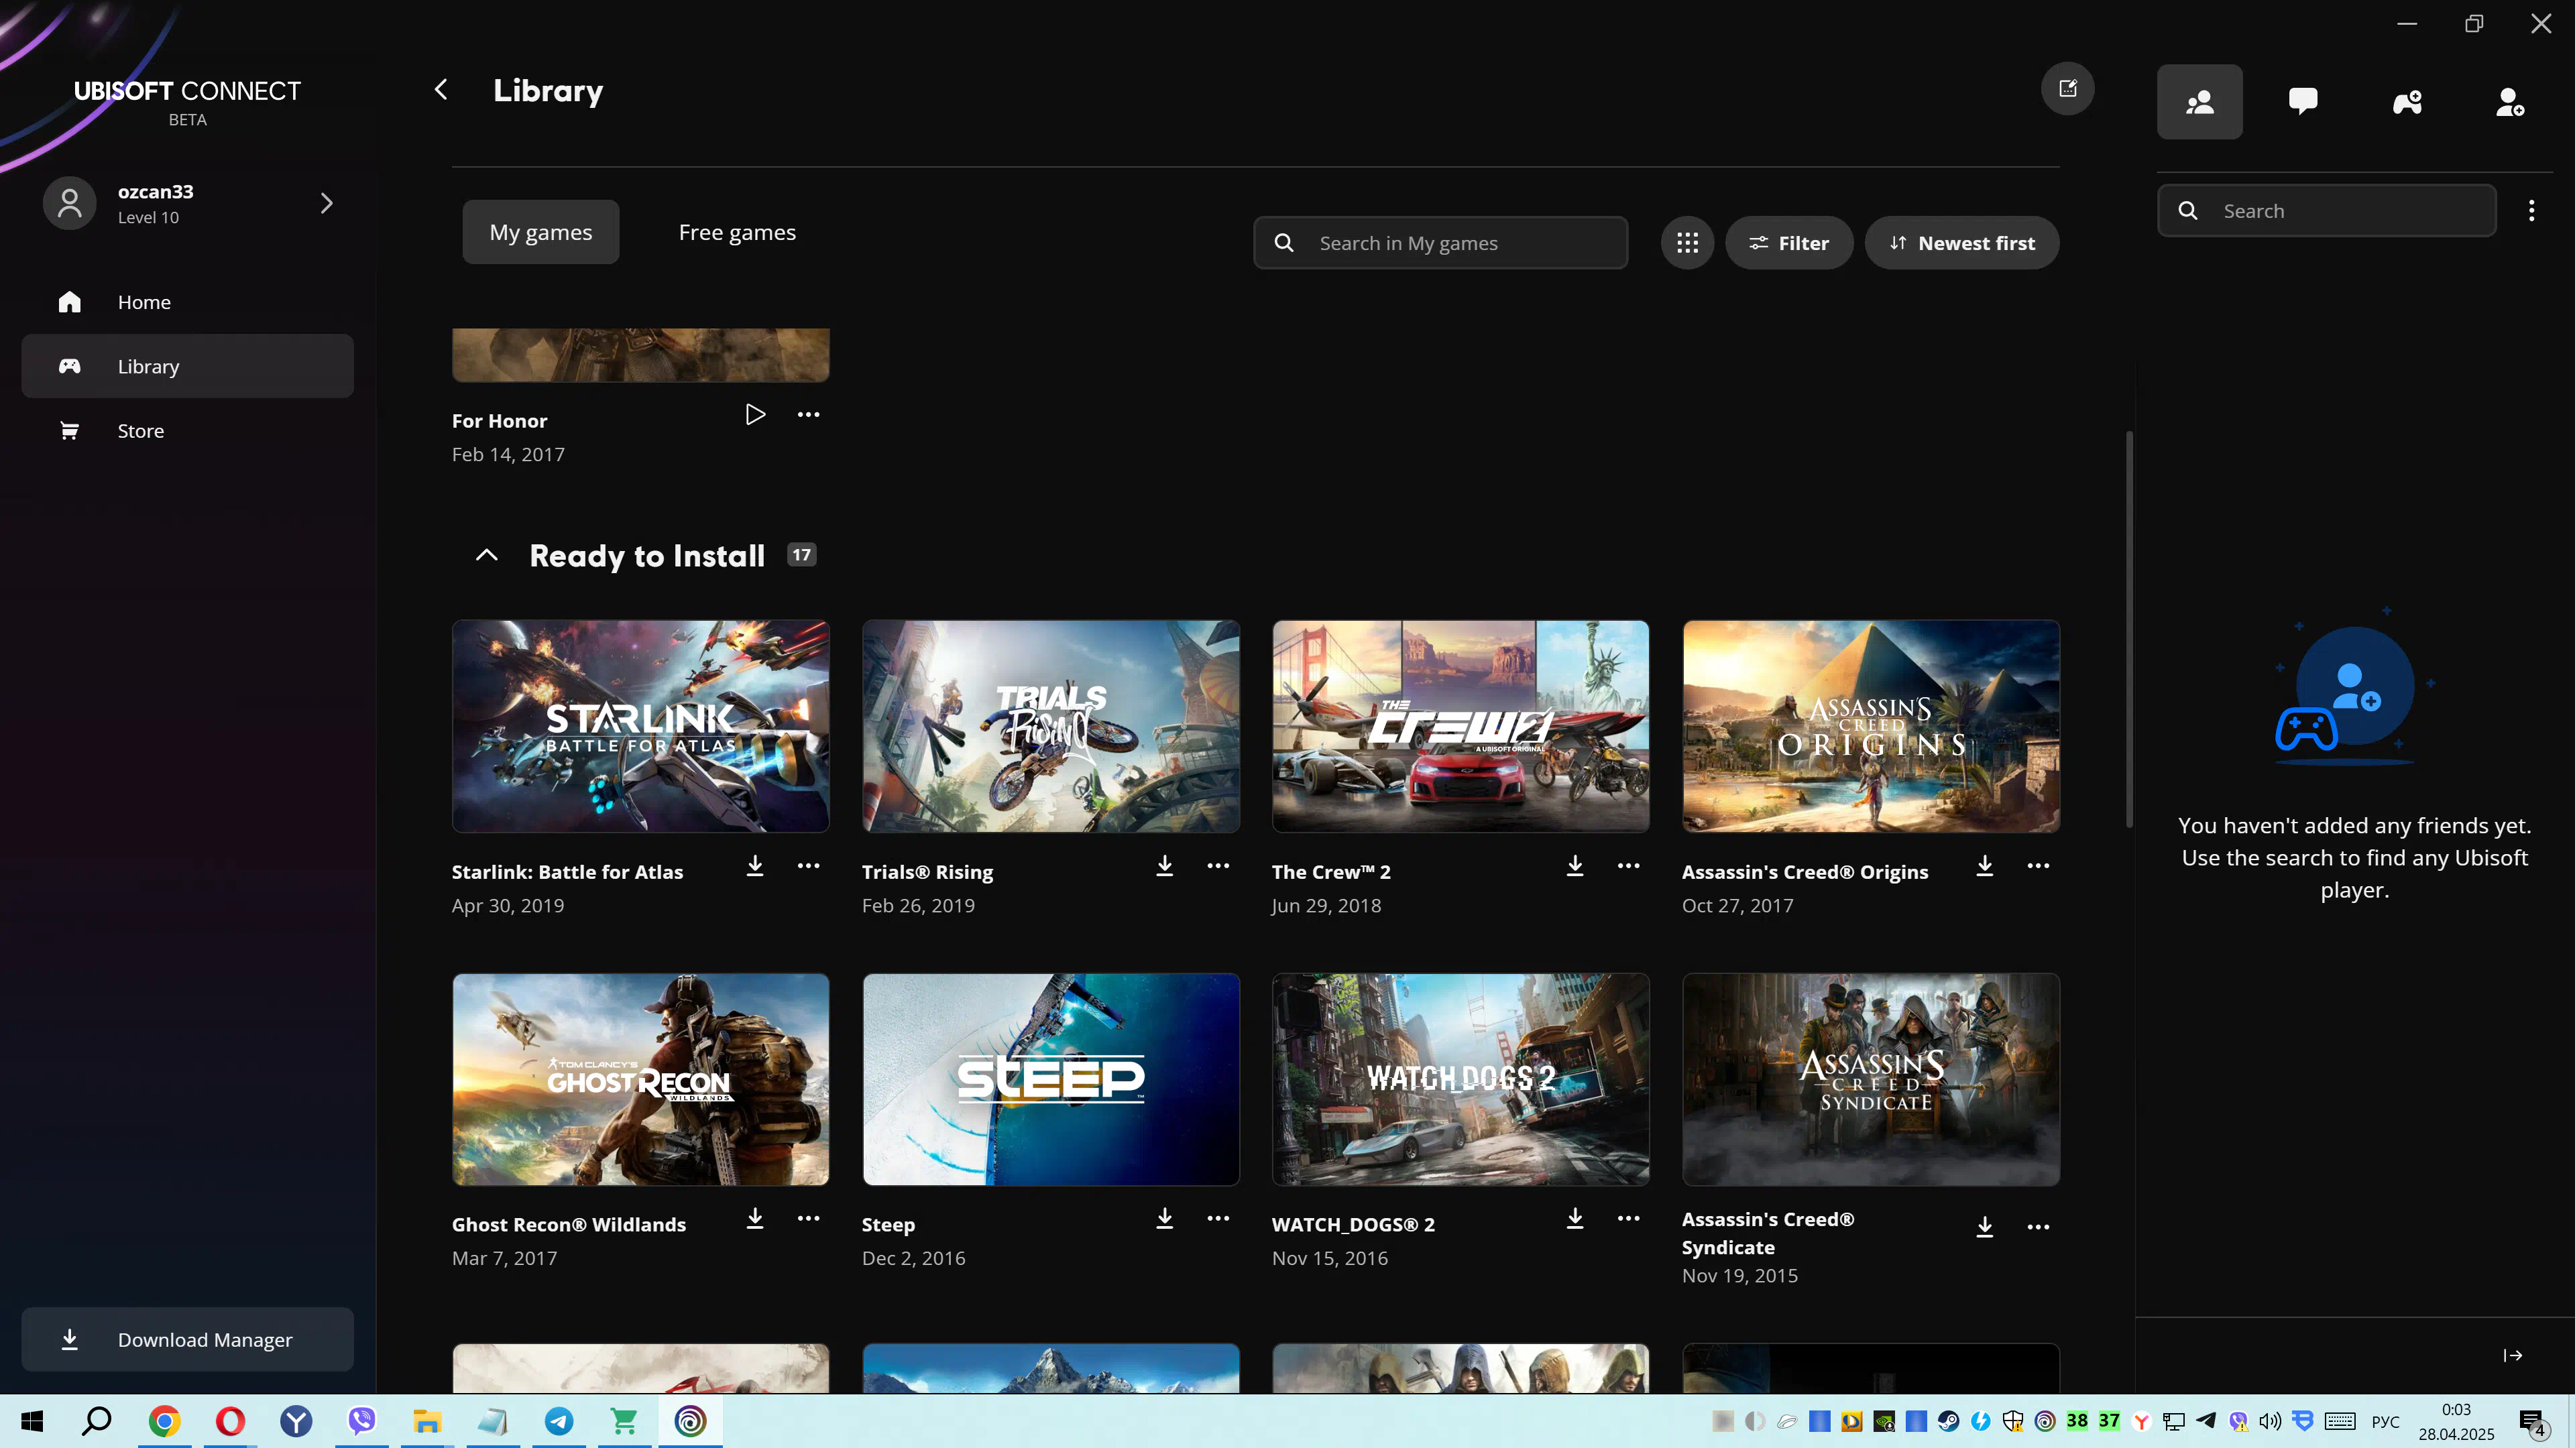The width and height of the screenshot is (2575, 1448).
Task: Switch to grid view layout
Action: (1687, 243)
